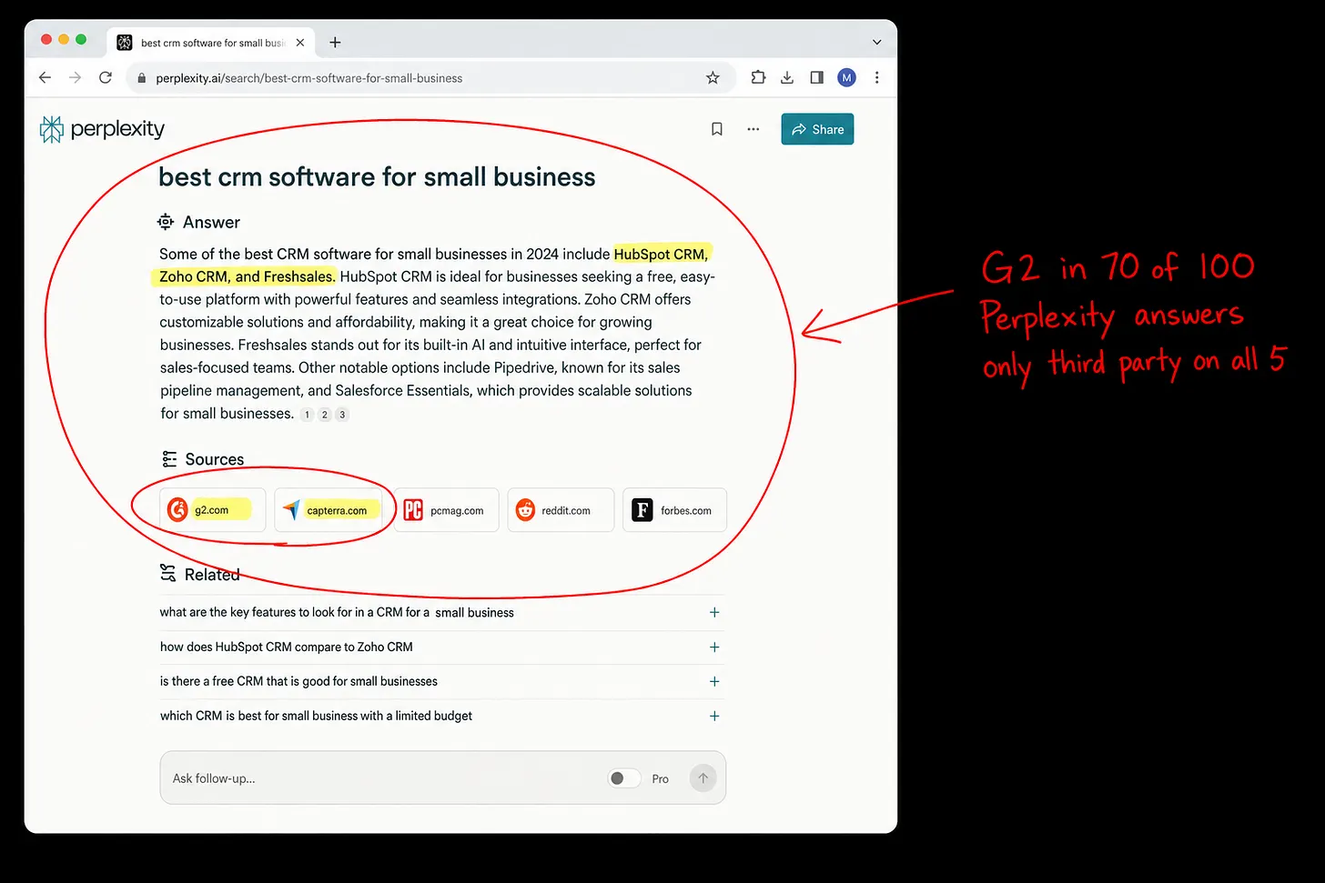Open the forbes.com source card
The image size is (1325, 883).
point(674,510)
